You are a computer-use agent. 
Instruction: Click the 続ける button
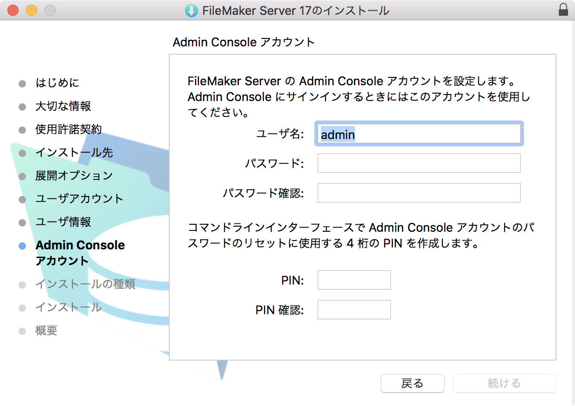[x=504, y=383]
